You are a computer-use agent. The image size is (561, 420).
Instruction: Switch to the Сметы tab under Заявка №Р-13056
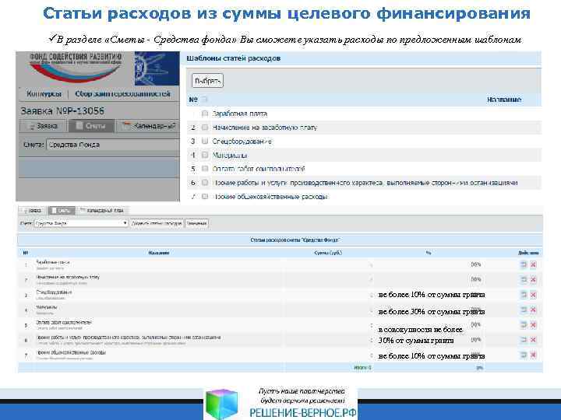(x=91, y=126)
